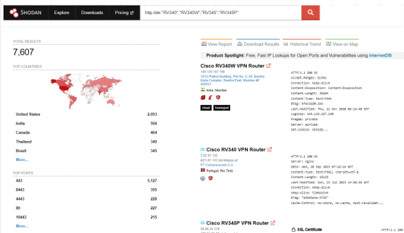This screenshot has width=404, height=233.
Task: Open the Explore menu item
Action: (x=62, y=13)
